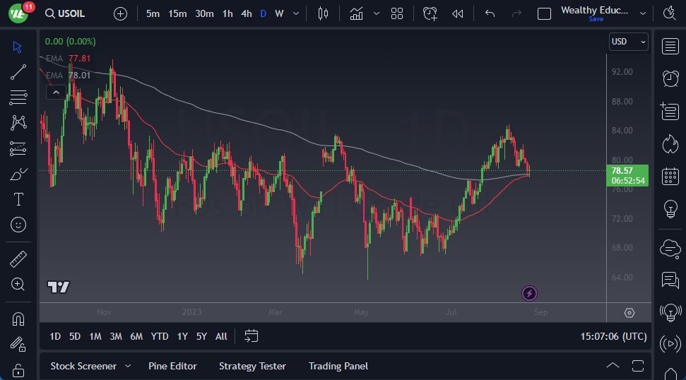Image resolution: width=686 pixels, height=380 pixels.
Task: Toggle magnet mode for drawings
Action: pyautogui.click(x=18, y=319)
